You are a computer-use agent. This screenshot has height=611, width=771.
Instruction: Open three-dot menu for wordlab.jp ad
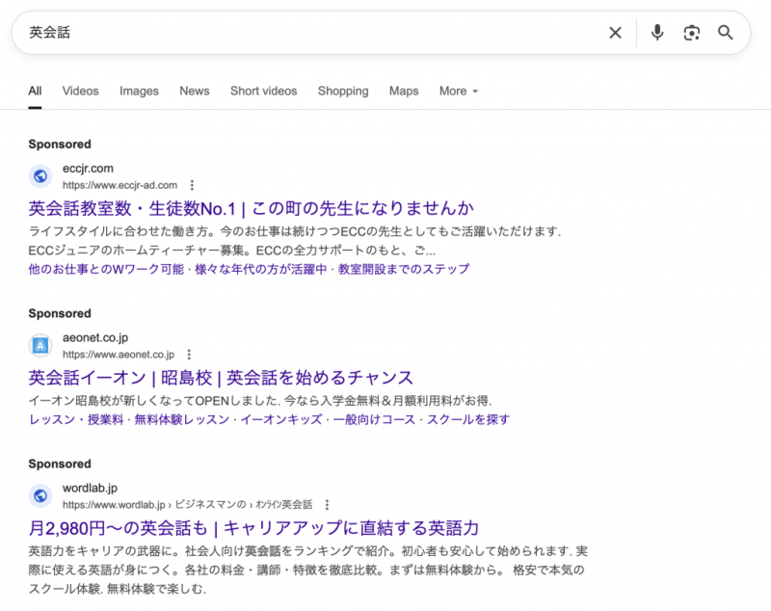(327, 505)
